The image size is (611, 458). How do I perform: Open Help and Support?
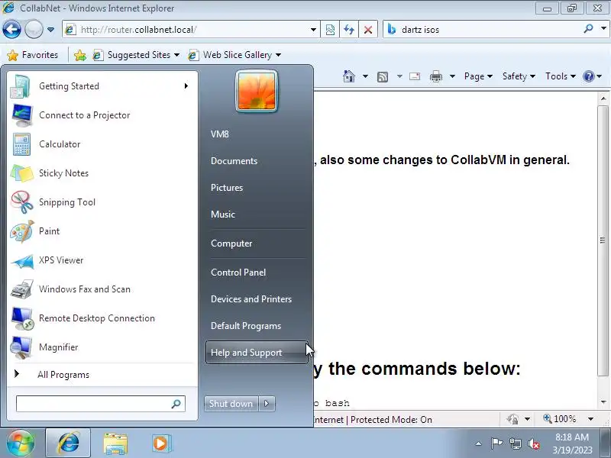pos(257,353)
